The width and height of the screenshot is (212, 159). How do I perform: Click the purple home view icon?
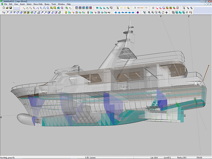click(x=137, y=12)
